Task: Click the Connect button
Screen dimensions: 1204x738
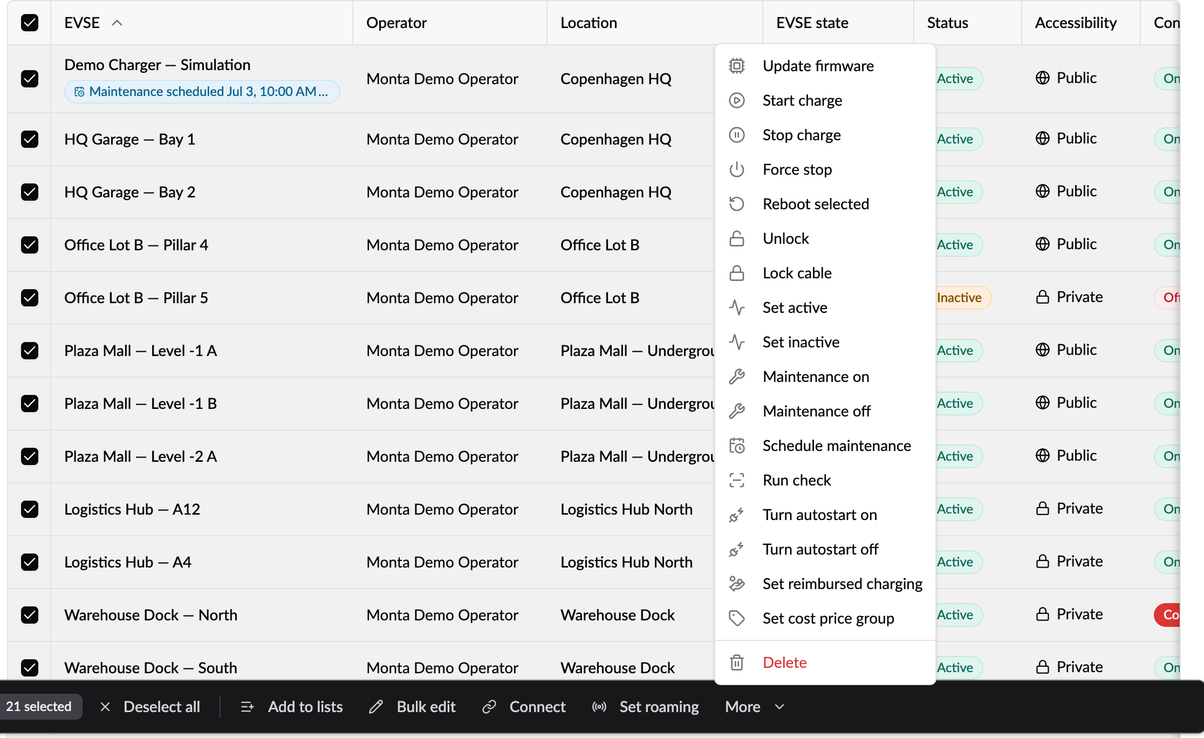Action: [x=524, y=707]
